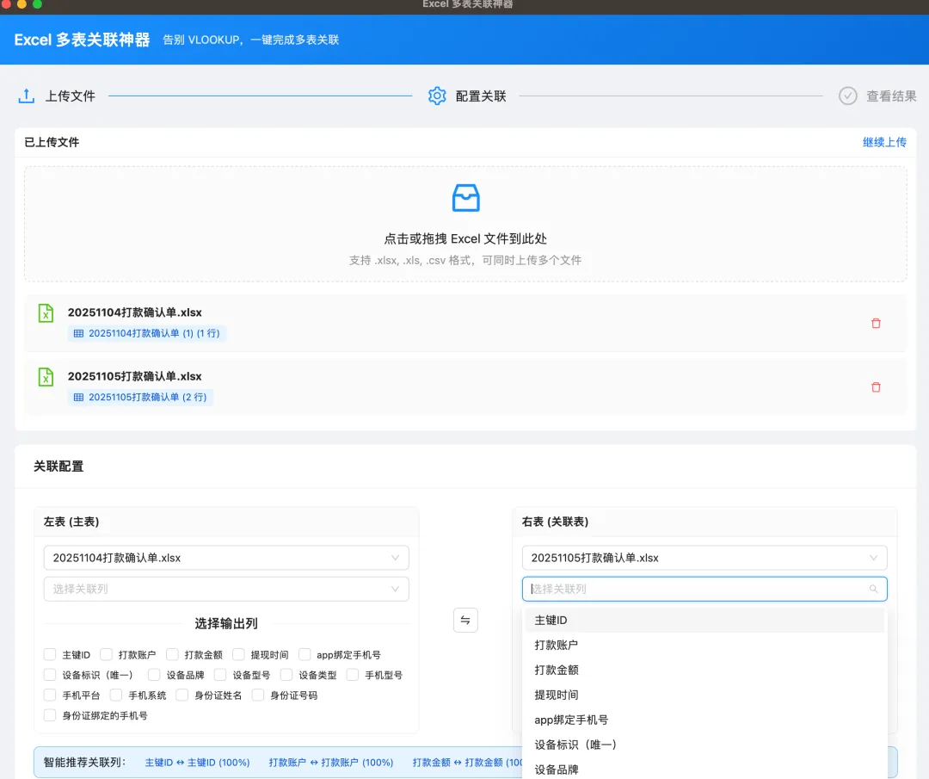Click the table icon in 20251104打款确认单 (1) sheet tag
The image size is (929, 779).
pyautogui.click(x=78, y=333)
